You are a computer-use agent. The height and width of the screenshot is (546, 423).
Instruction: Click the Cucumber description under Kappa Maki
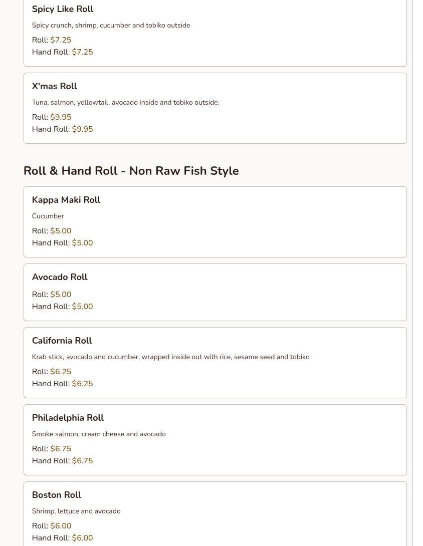tap(48, 216)
